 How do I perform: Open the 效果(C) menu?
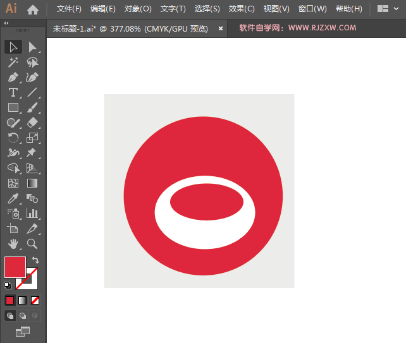242,9
